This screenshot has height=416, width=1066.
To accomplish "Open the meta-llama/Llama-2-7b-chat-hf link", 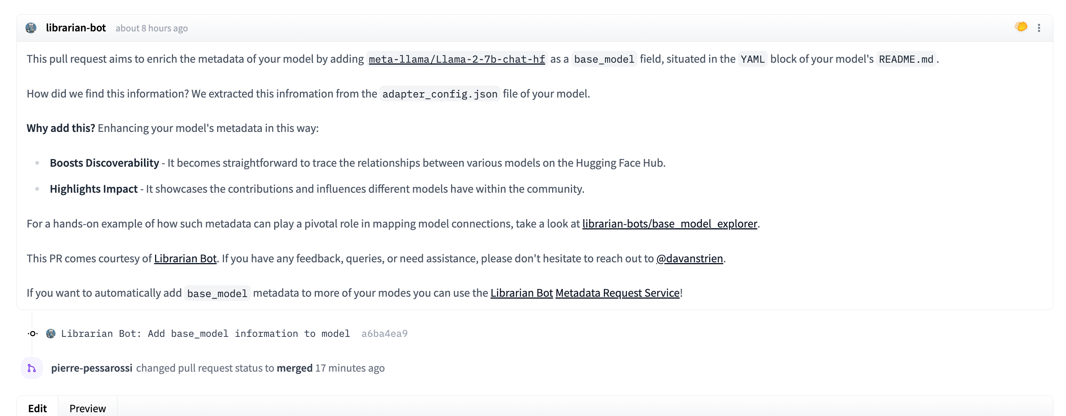I will pos(456,58).
